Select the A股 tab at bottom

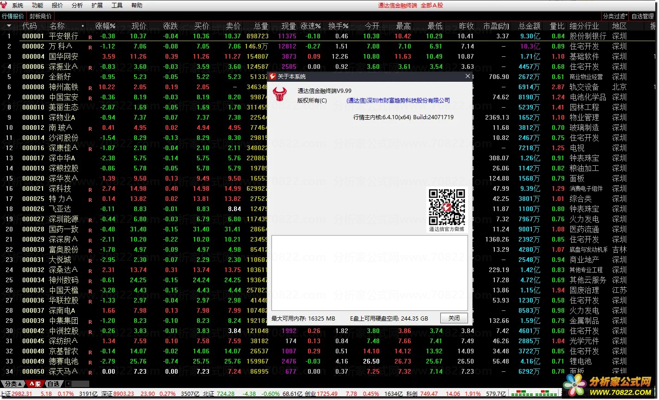click(35, 384)
